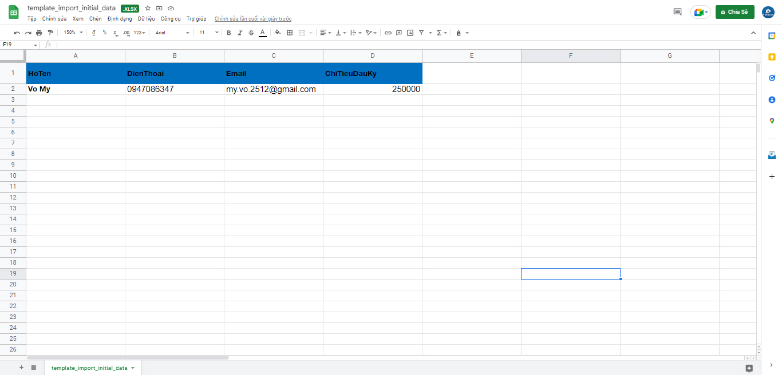View cloud save status
The width and height of the screenshot is (782, 375).
click(171, 8)
